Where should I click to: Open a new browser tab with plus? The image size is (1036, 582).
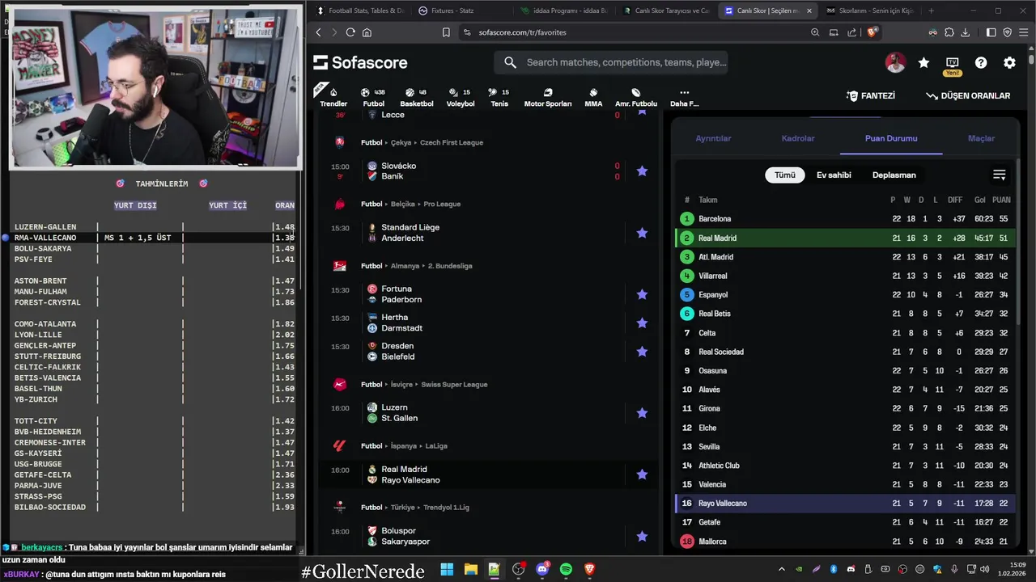tap(931, 11)
